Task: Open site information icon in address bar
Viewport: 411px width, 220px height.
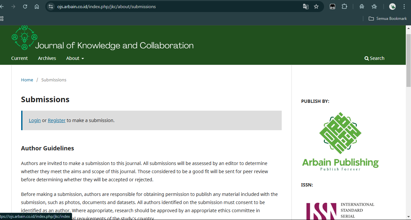Action: (x=50, y=7)
